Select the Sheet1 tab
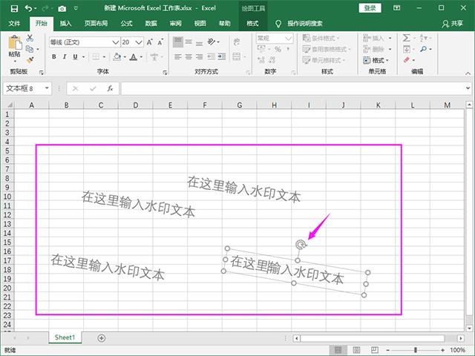 pos(65,337)
